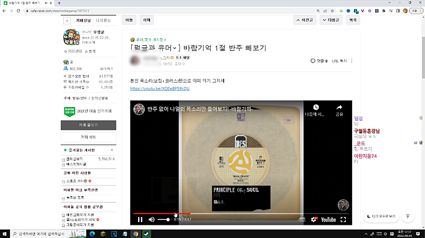The image size is (425, 238).
Task: Toggle video subtitles caption icon
Action: click(x=302, y=219)
